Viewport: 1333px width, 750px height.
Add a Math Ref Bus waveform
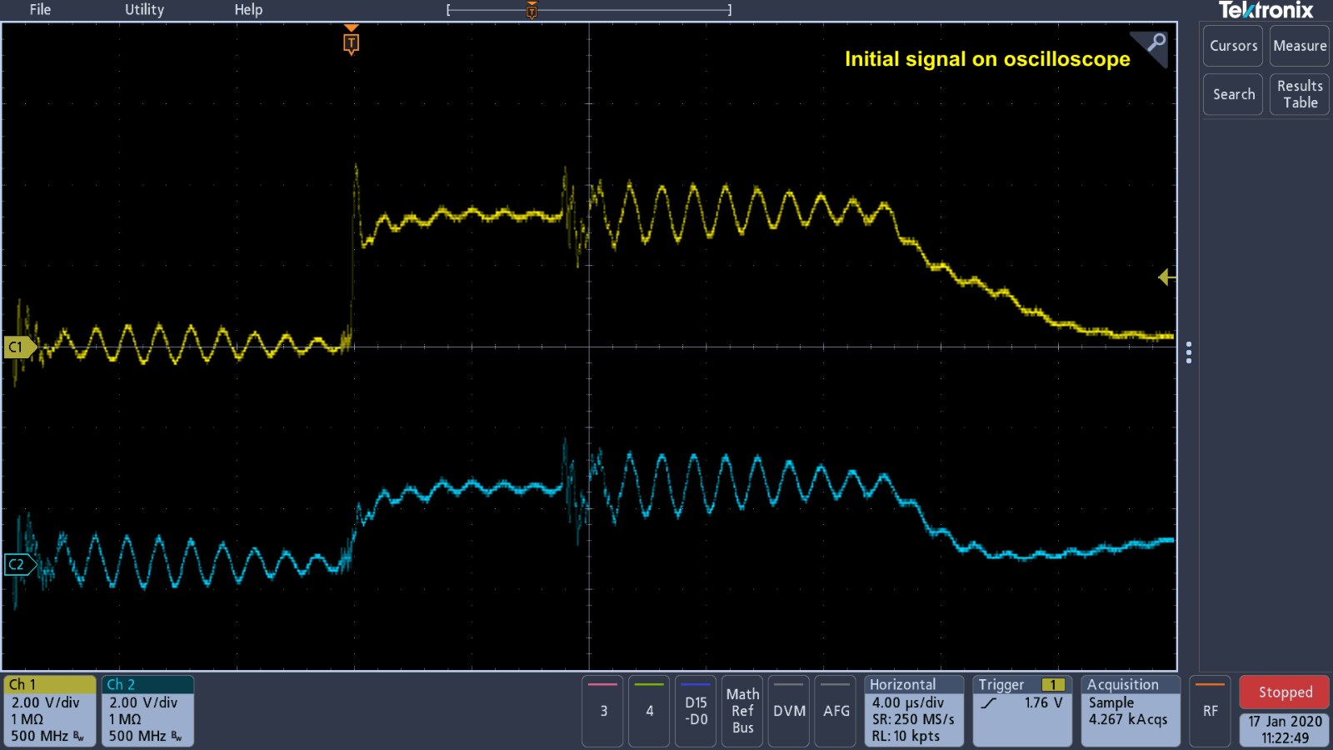point(742,710)
